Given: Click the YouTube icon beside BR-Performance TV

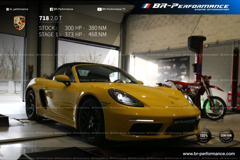Looking at the screenshot, I should pyautogui.click(x=99, y=9).
